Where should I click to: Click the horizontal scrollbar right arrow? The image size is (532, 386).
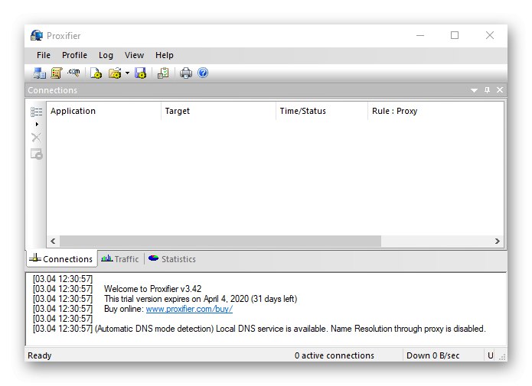497,241
